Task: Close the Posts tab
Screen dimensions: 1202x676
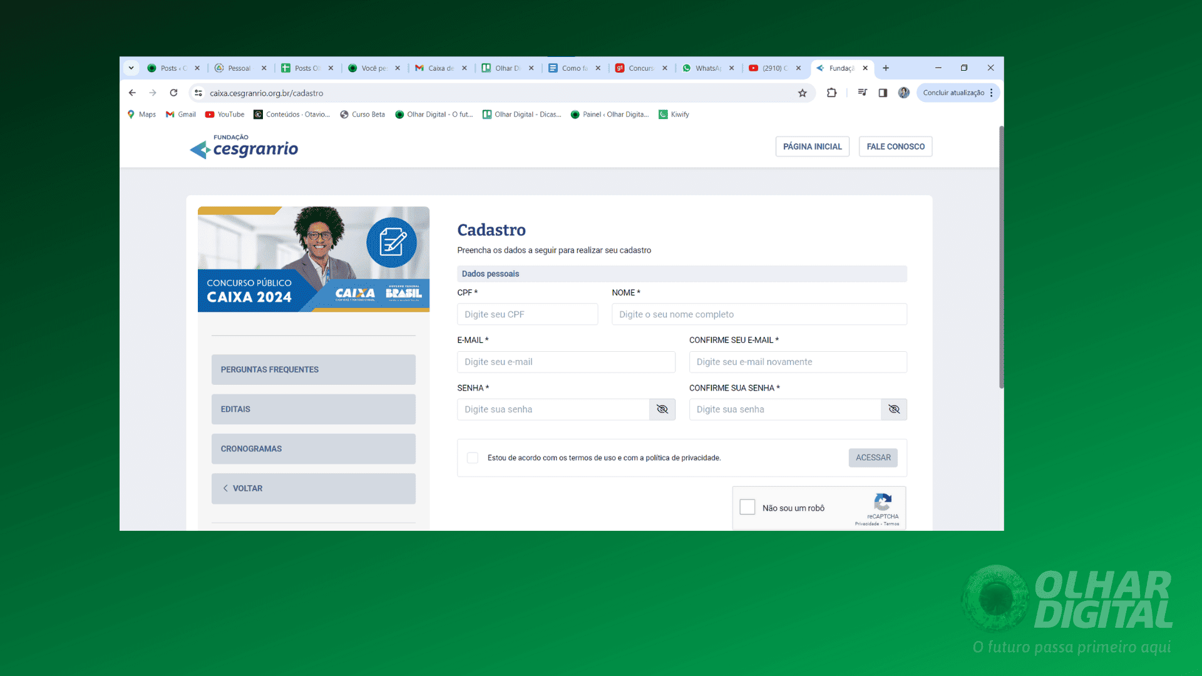Action: (x=197, y=68)
